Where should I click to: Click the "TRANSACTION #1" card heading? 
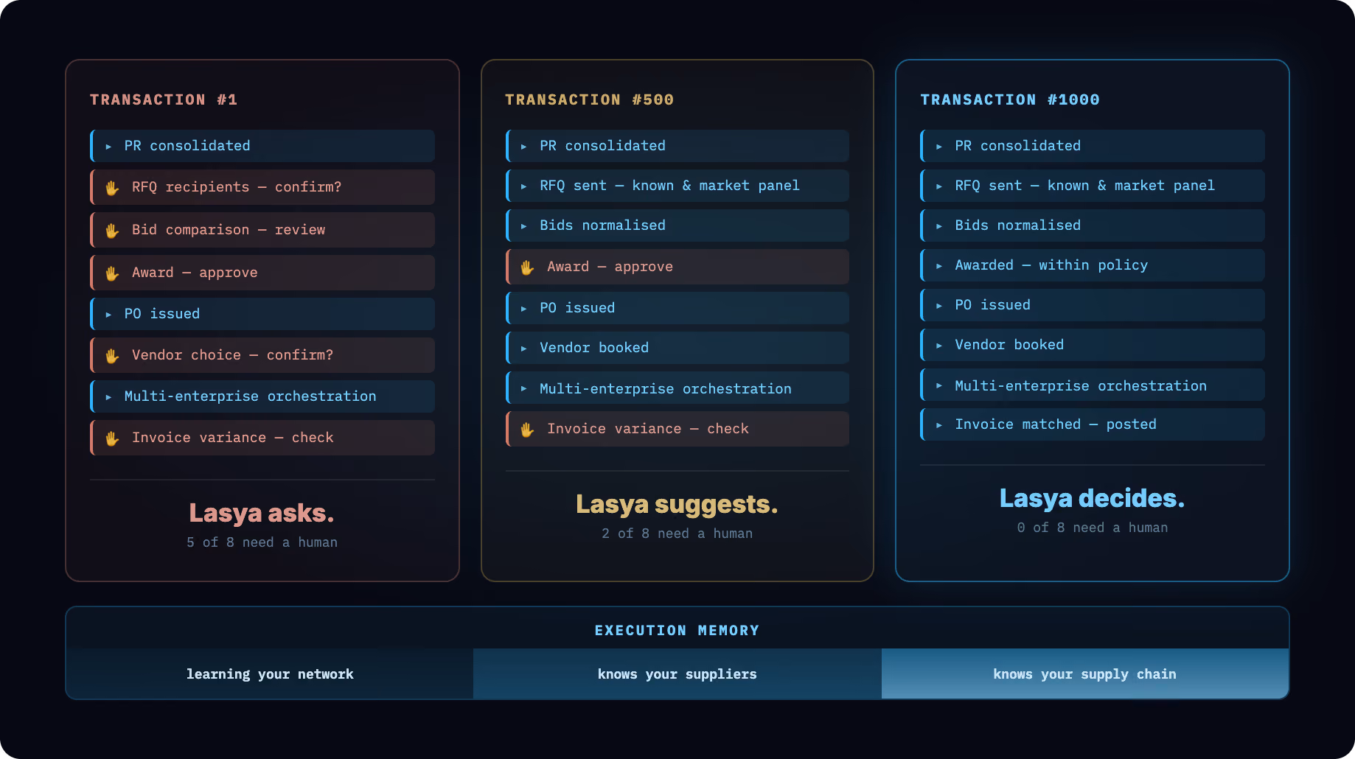[164, 99]
